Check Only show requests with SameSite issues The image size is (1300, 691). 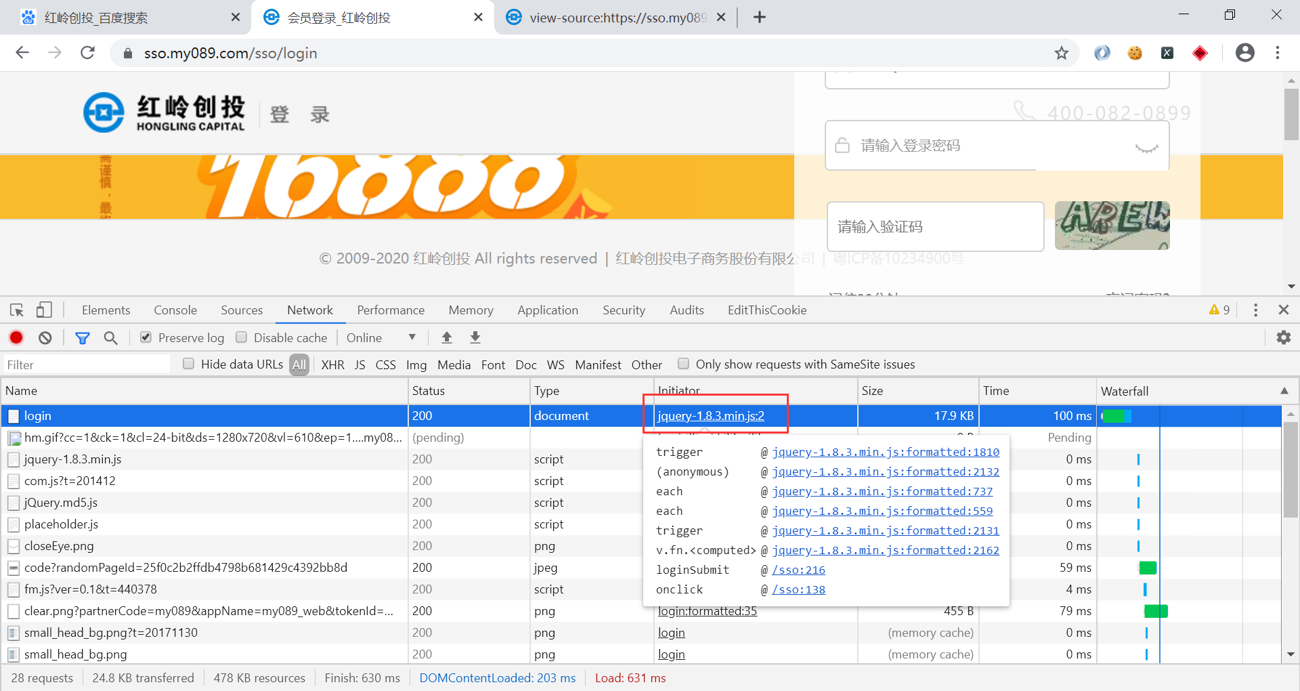pyautogui.click(x=684, y=364)
